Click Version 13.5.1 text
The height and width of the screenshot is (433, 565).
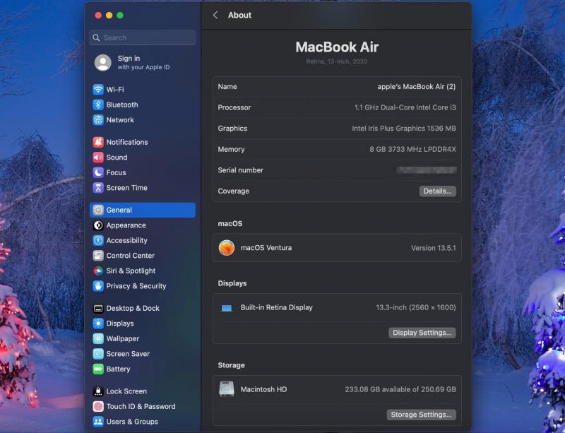434,248
